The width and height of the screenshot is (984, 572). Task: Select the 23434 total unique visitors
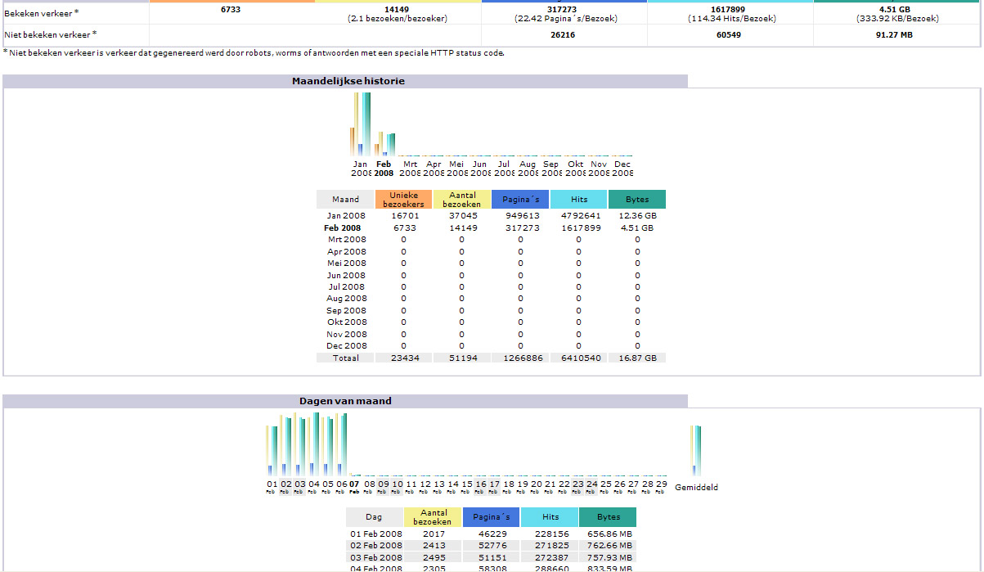tap(404, 358)
